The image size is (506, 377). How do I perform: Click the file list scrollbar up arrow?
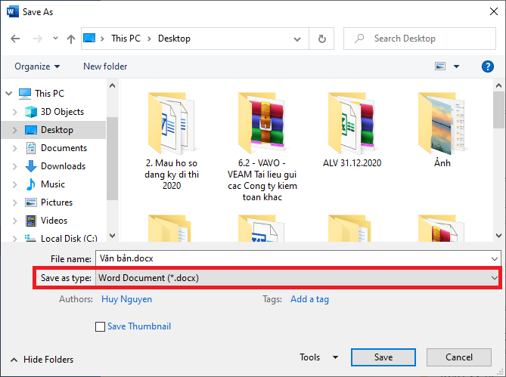tap(498, 85)
